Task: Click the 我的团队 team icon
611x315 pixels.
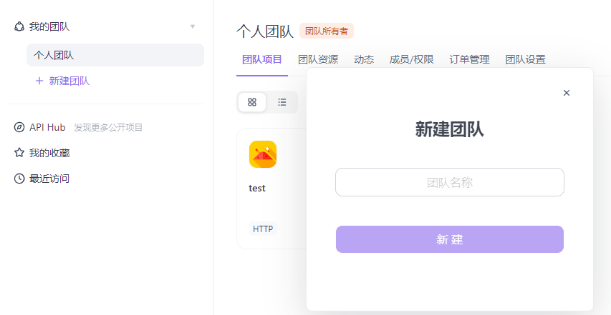Action: pyautogui.click(x=19, y=27)
